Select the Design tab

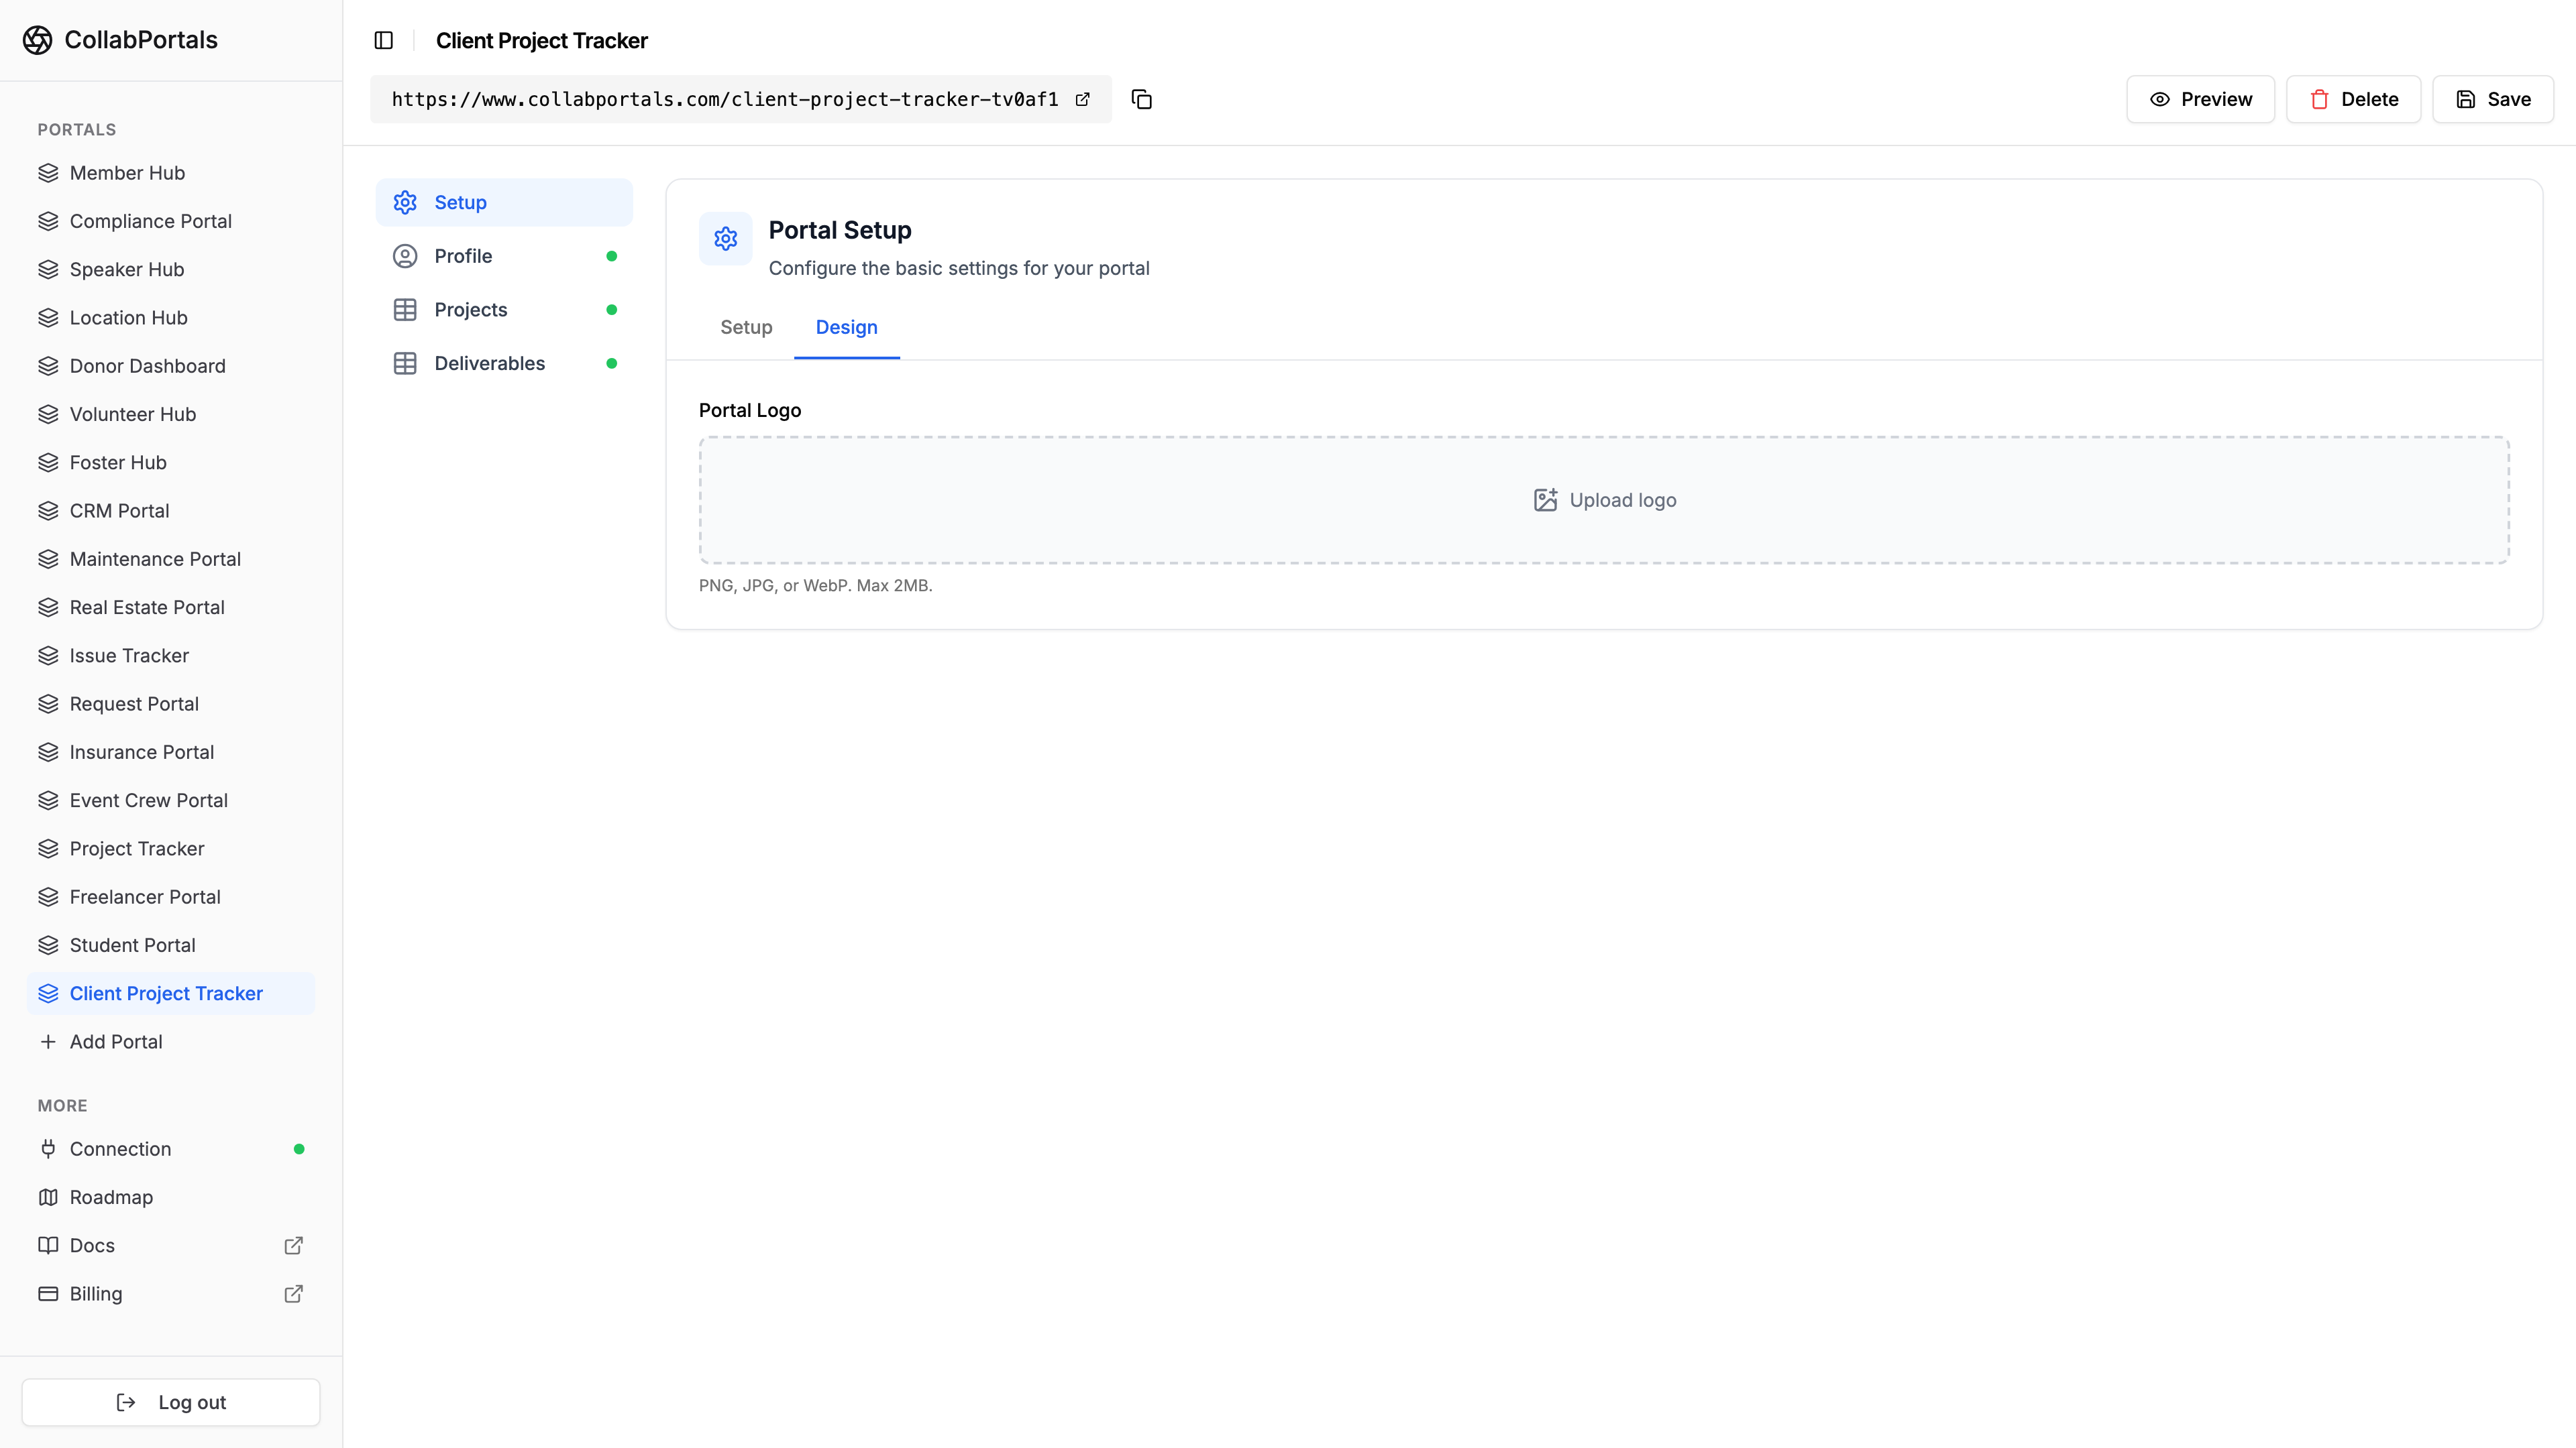pyautogui.click(x=846, y=326)
